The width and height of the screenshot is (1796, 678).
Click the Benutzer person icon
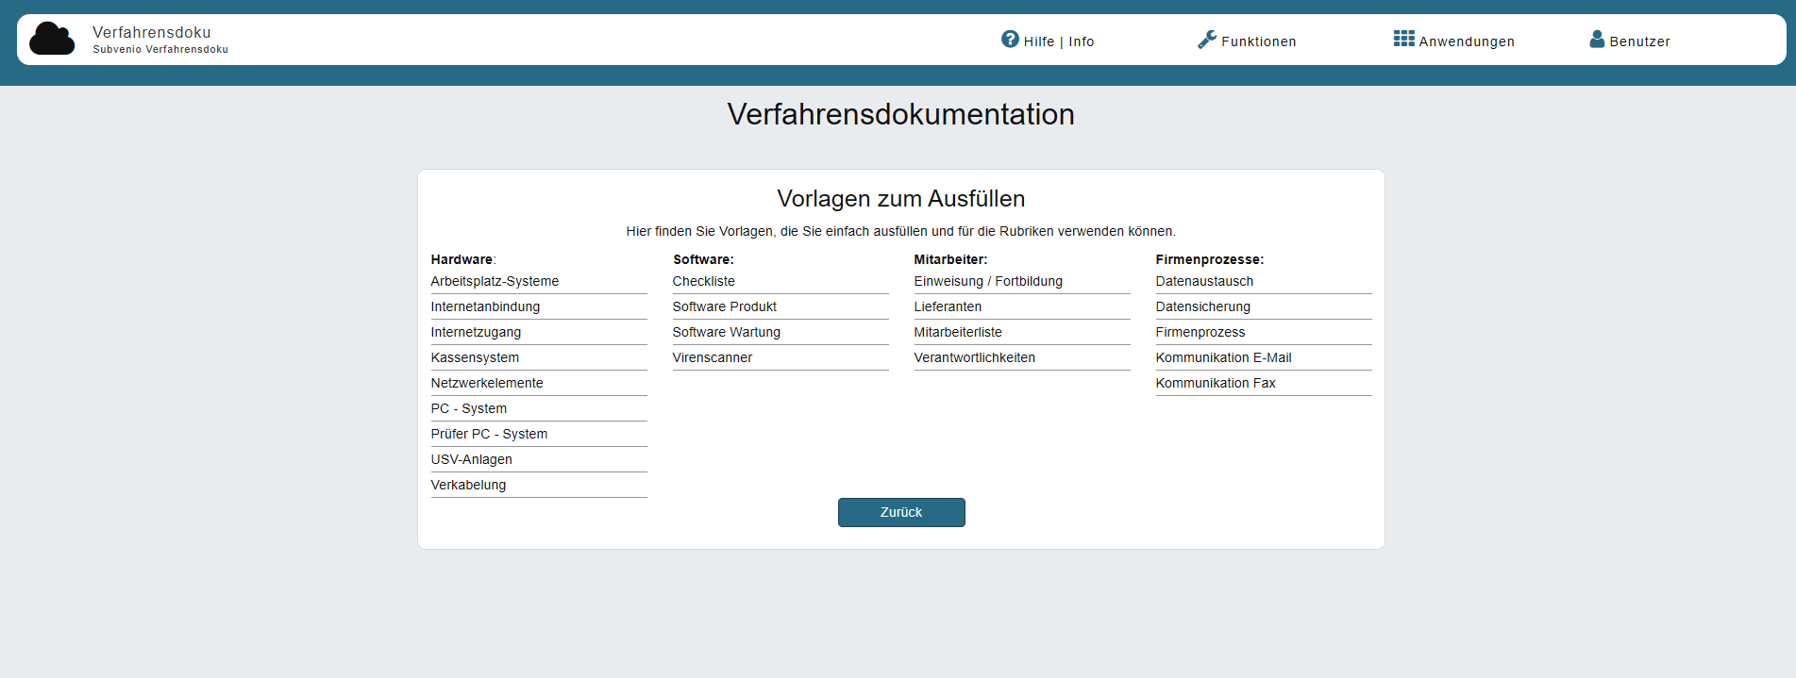[1597, 39]
